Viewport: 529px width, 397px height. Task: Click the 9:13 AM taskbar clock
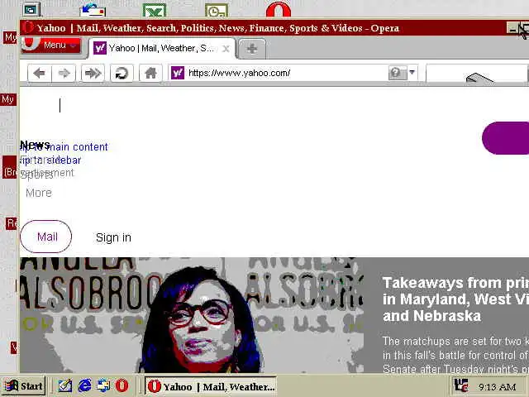point(498,387)
